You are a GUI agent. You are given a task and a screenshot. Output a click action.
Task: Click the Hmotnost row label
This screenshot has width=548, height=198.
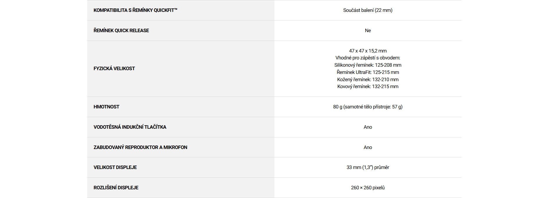(x=106, y=107)
